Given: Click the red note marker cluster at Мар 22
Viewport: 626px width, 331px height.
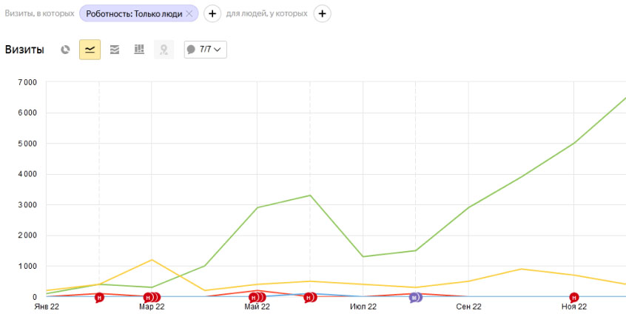Looking at the screenshot, I should point(151,298).
